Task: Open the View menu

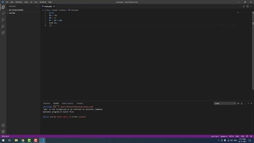Action: coord(26,2)
